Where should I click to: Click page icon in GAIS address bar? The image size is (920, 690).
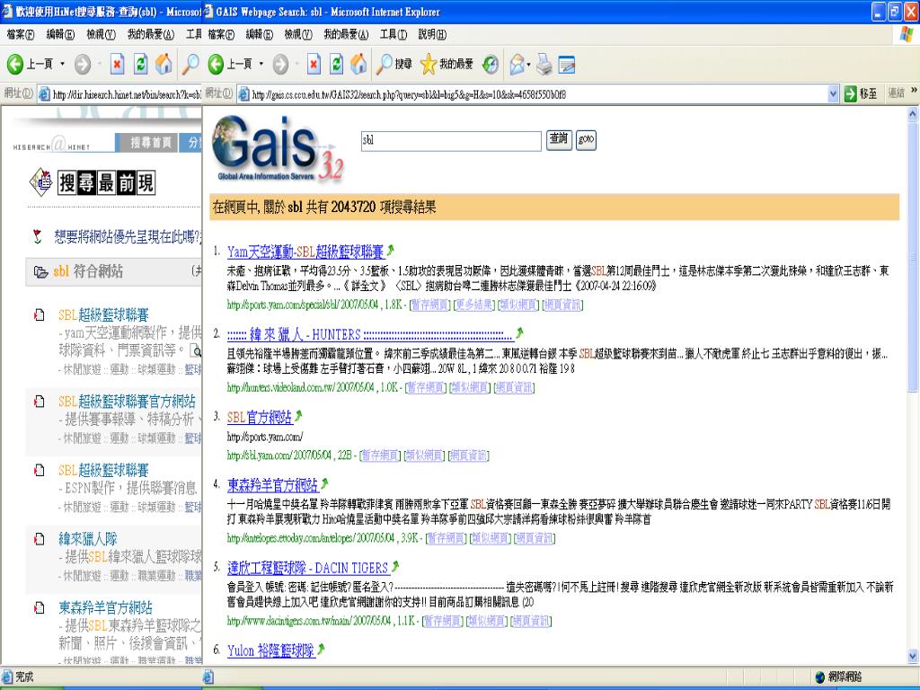point(244,93)
